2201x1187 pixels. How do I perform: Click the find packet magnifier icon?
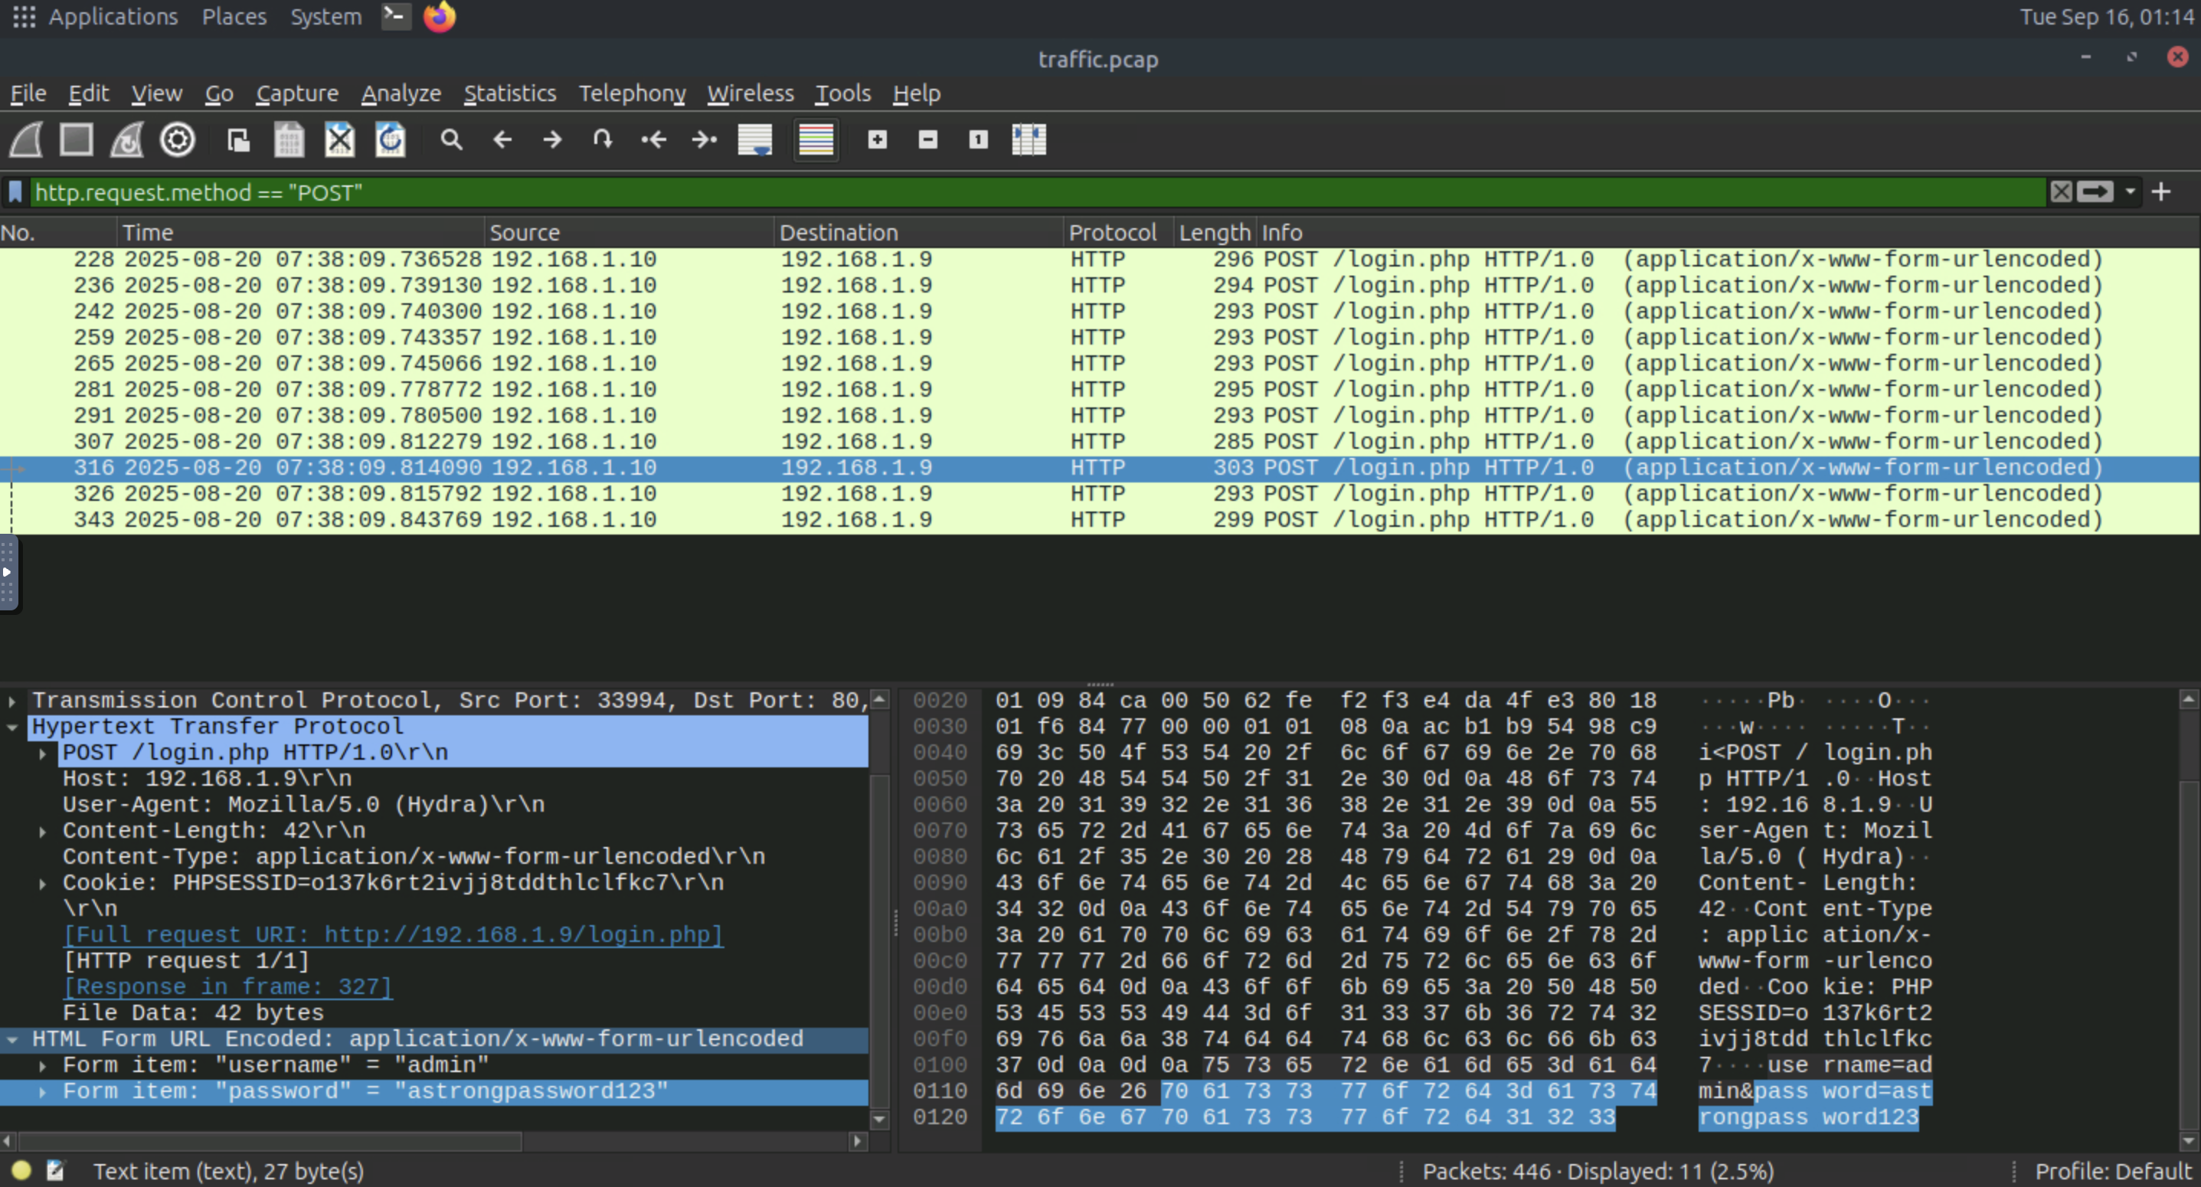(451, 139)
